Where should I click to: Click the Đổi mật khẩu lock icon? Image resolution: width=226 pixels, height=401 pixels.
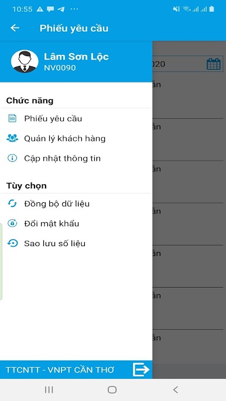pos(12,223)
